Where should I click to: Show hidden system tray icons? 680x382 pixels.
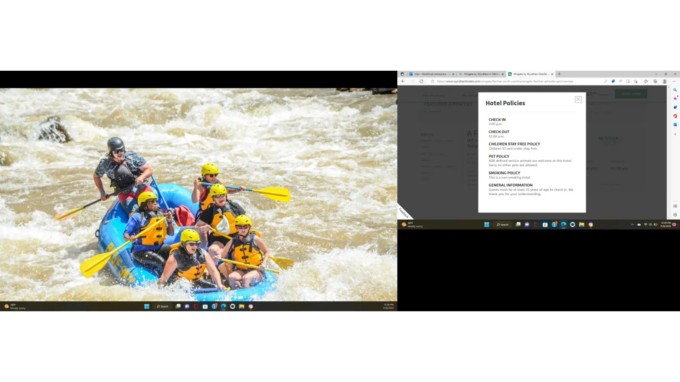tap(632, 225)
